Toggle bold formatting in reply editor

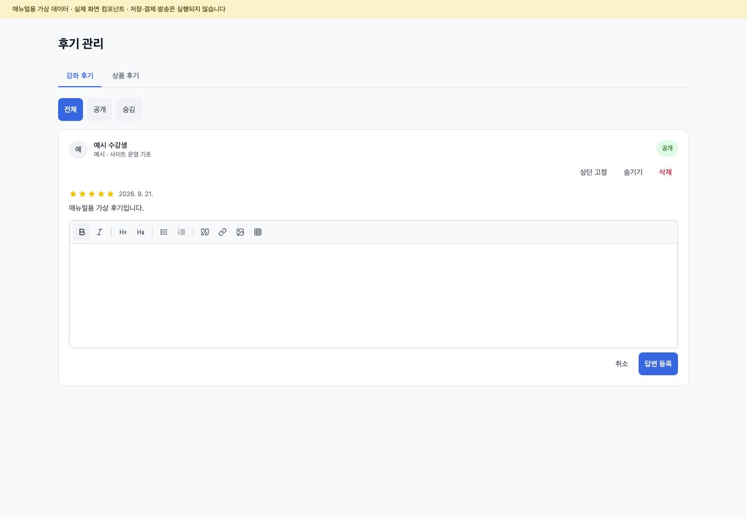tap(82, 232)
